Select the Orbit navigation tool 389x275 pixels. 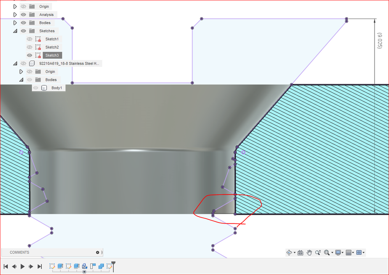[289, 253]
